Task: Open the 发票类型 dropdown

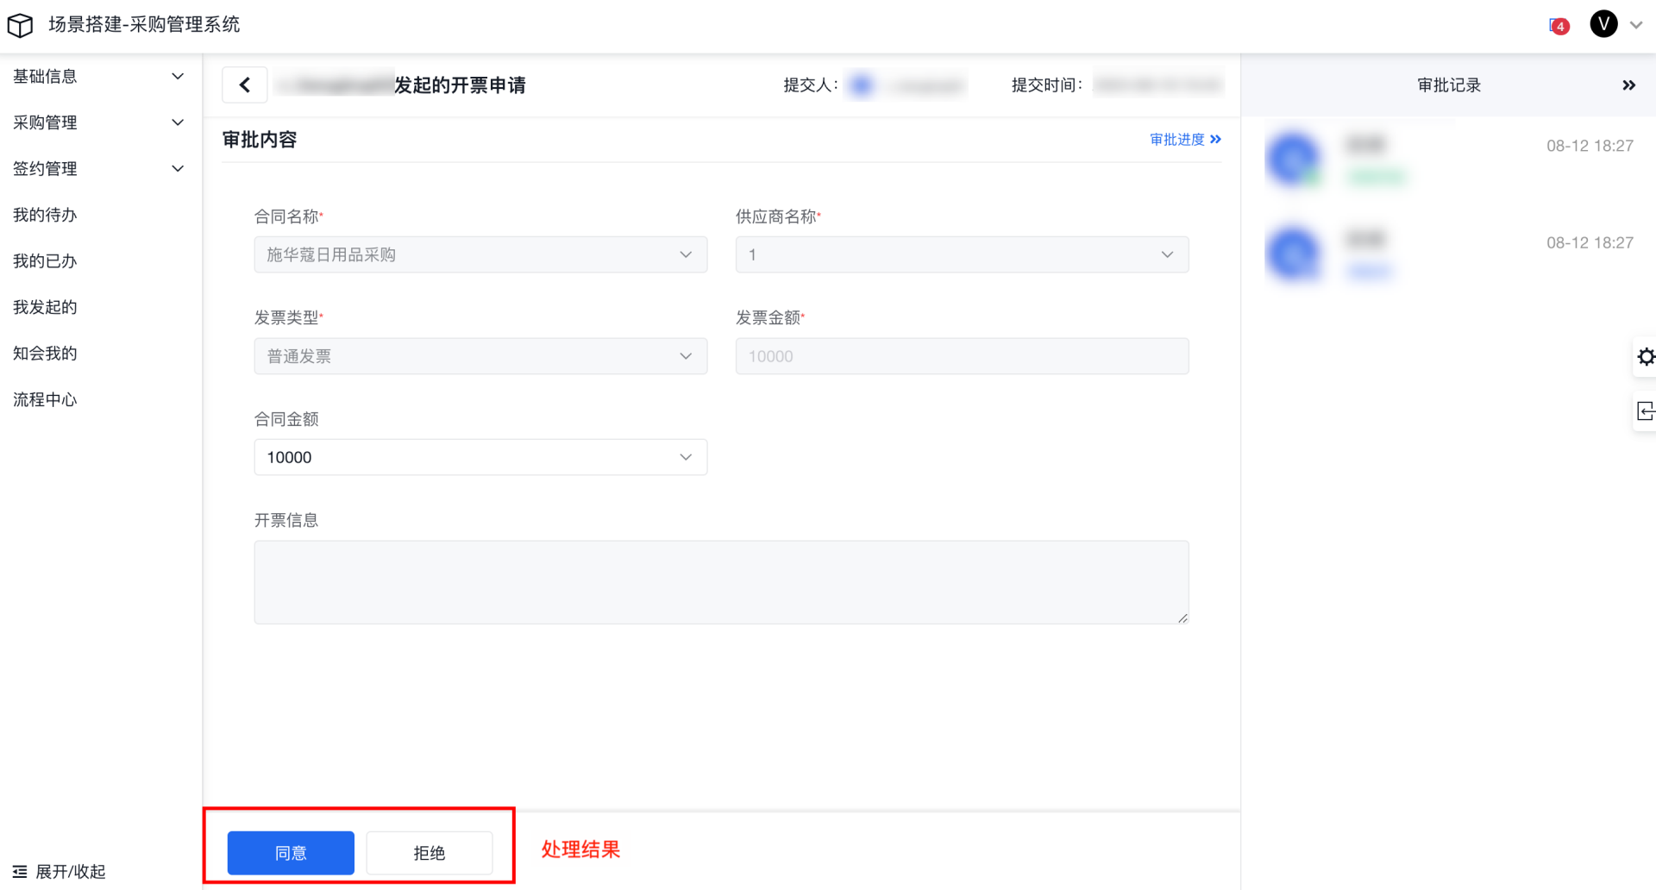Action: coord(480,356)
